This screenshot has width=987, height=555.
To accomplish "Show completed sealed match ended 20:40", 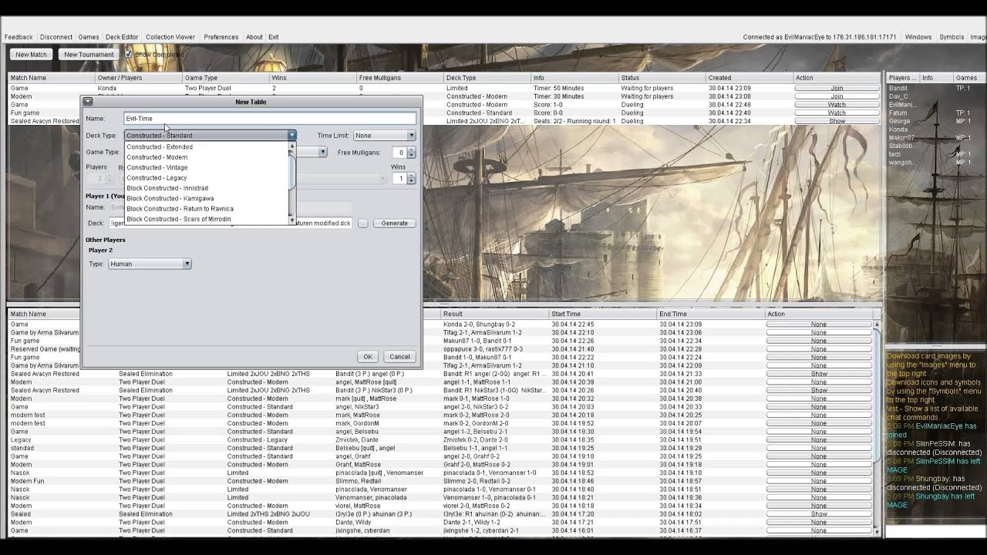I will coord(819,391).
